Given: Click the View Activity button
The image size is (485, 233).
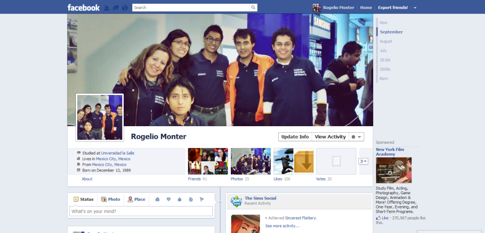Looking at the screenshot, I should [x=330, y=137].
